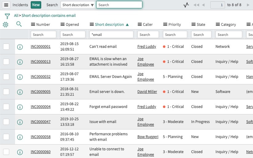Preview record INC0000060 info icon
The height and width of the screenshot is (158, 253).
click(x=20, y=152)
